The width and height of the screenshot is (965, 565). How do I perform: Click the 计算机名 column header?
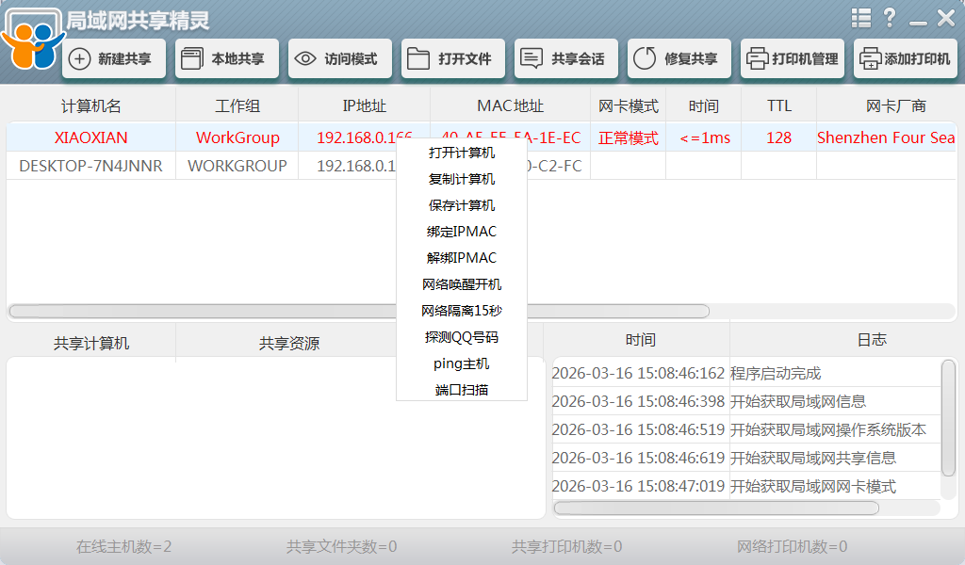(90, 105)
